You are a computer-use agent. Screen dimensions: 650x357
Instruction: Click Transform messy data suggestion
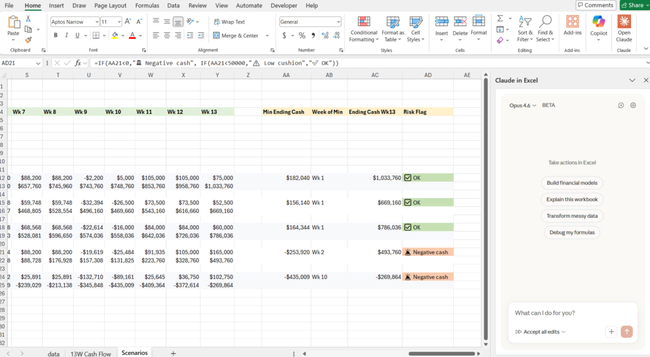pyautogui.click(x=572, y=216)
